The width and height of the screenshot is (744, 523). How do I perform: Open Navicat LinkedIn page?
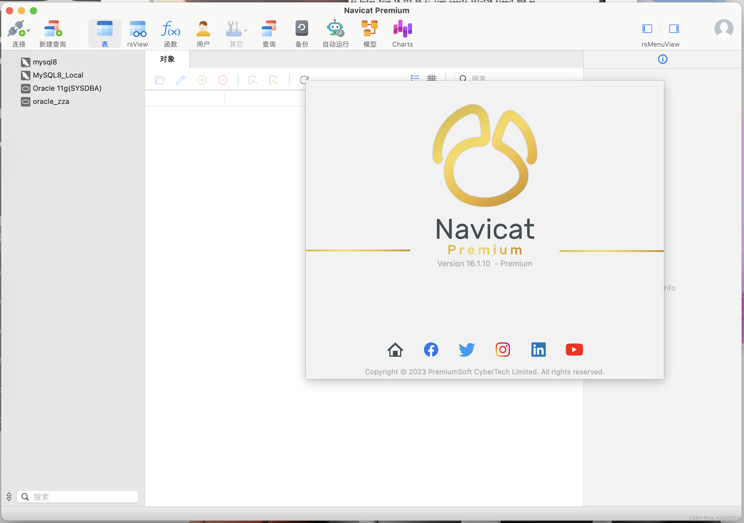click(x=538, y=349)
